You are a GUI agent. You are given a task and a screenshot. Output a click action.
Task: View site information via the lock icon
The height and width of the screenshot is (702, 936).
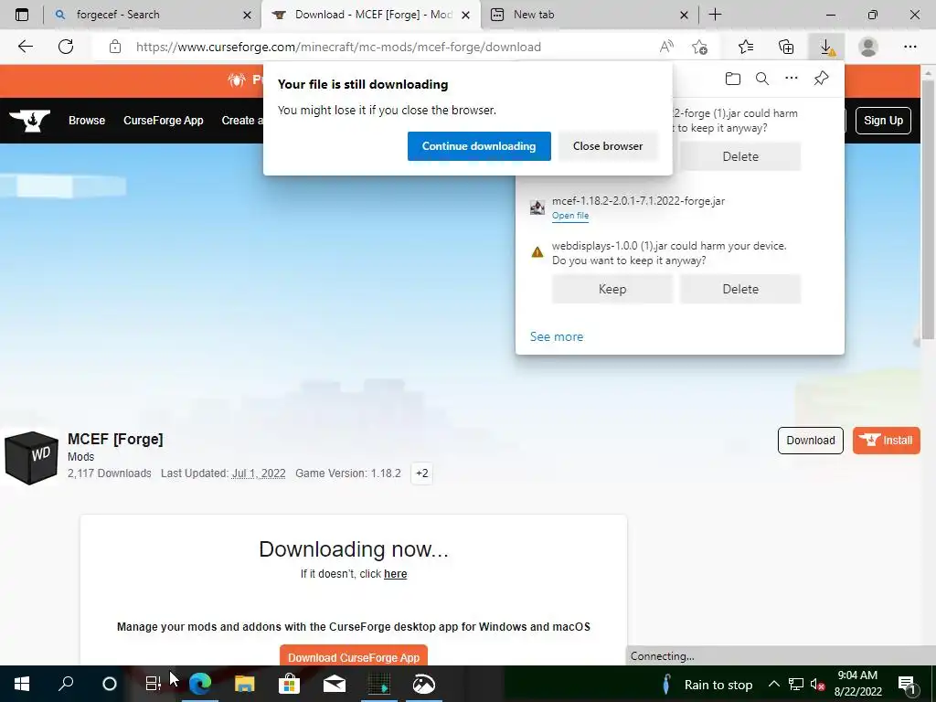[115, 47]
